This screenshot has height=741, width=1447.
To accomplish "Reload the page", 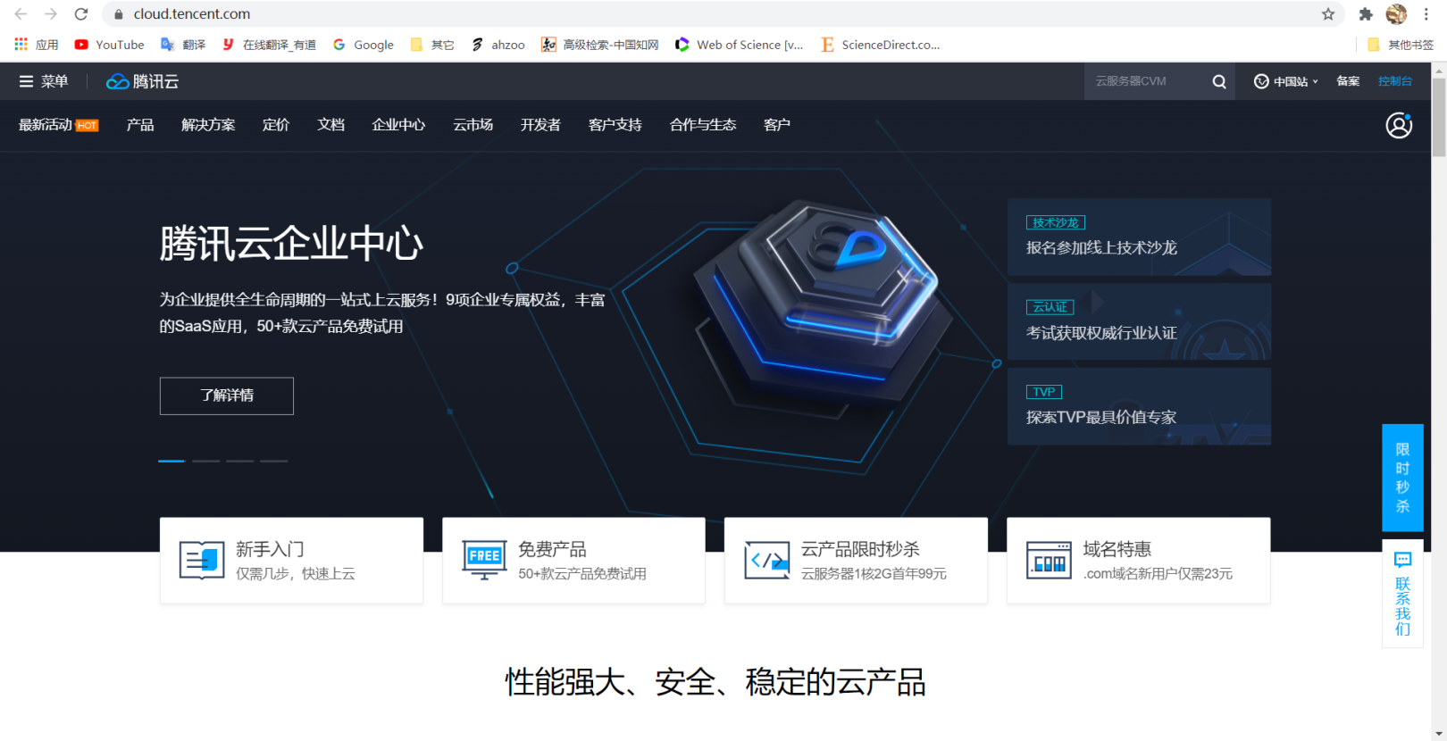I will pos(81,14).
